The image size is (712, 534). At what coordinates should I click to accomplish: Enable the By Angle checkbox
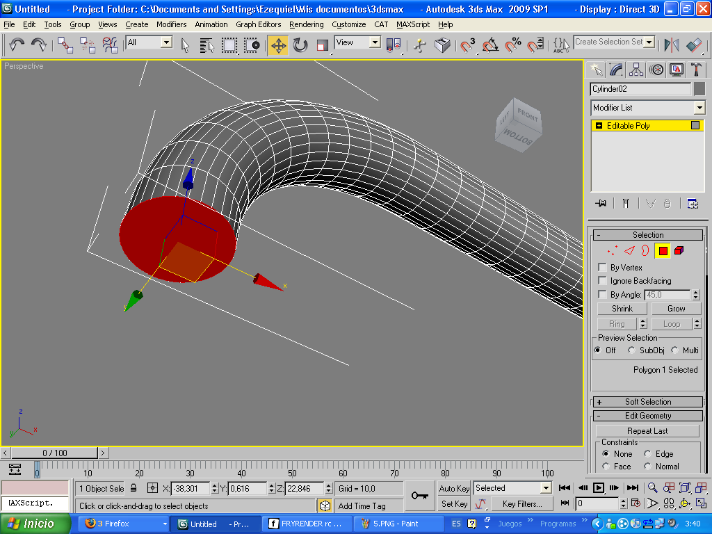602,294
